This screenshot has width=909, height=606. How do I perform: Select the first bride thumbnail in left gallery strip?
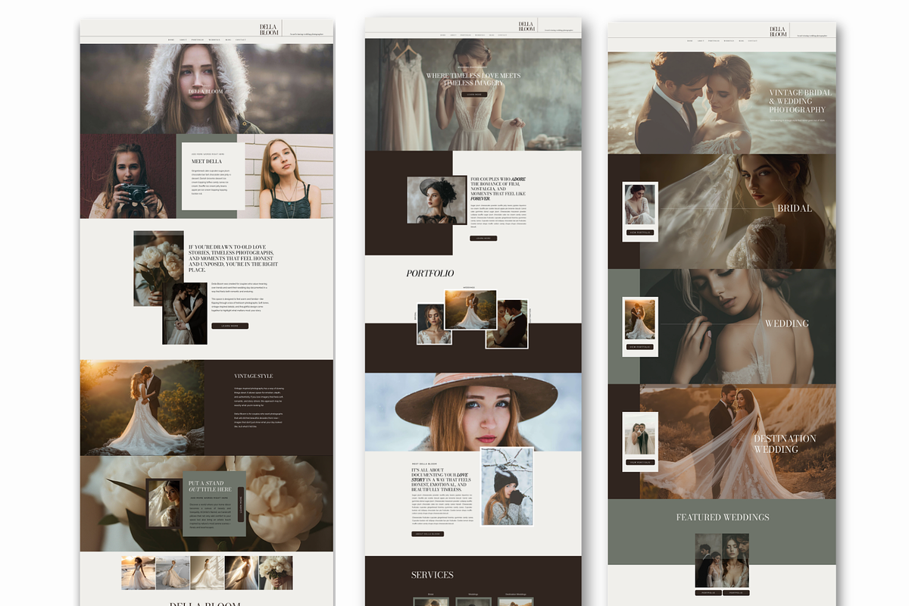(x=138, y=573)
